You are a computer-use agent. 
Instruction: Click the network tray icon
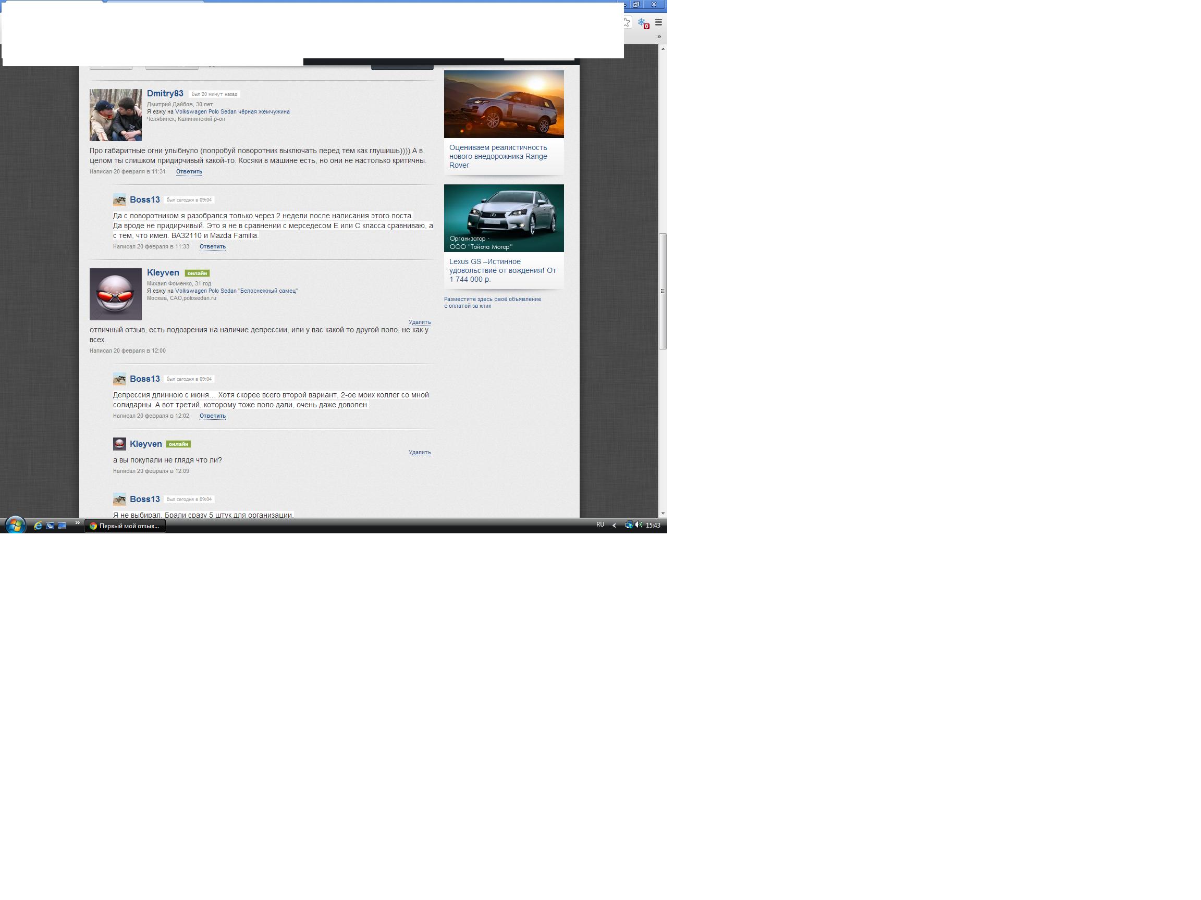(x=629, y=524)
